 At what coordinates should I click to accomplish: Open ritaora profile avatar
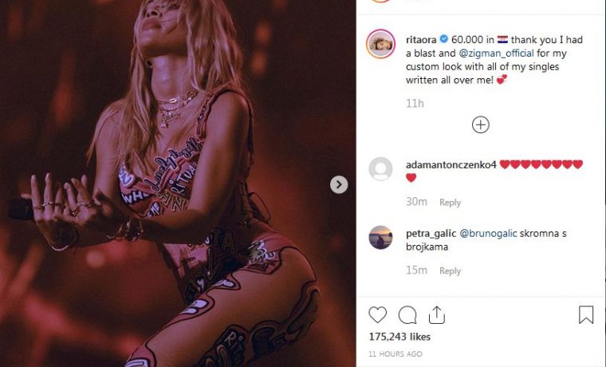point(380,44)
